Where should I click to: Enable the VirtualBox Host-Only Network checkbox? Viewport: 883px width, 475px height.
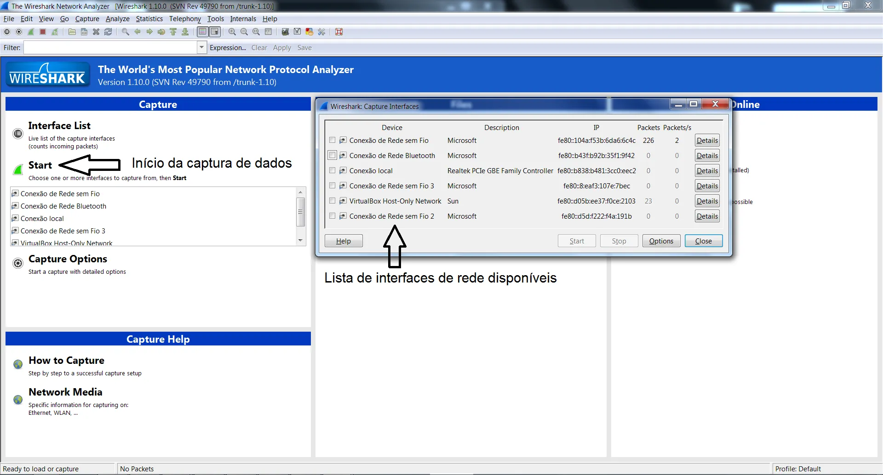pyautogui.click(x=332, y=201)
